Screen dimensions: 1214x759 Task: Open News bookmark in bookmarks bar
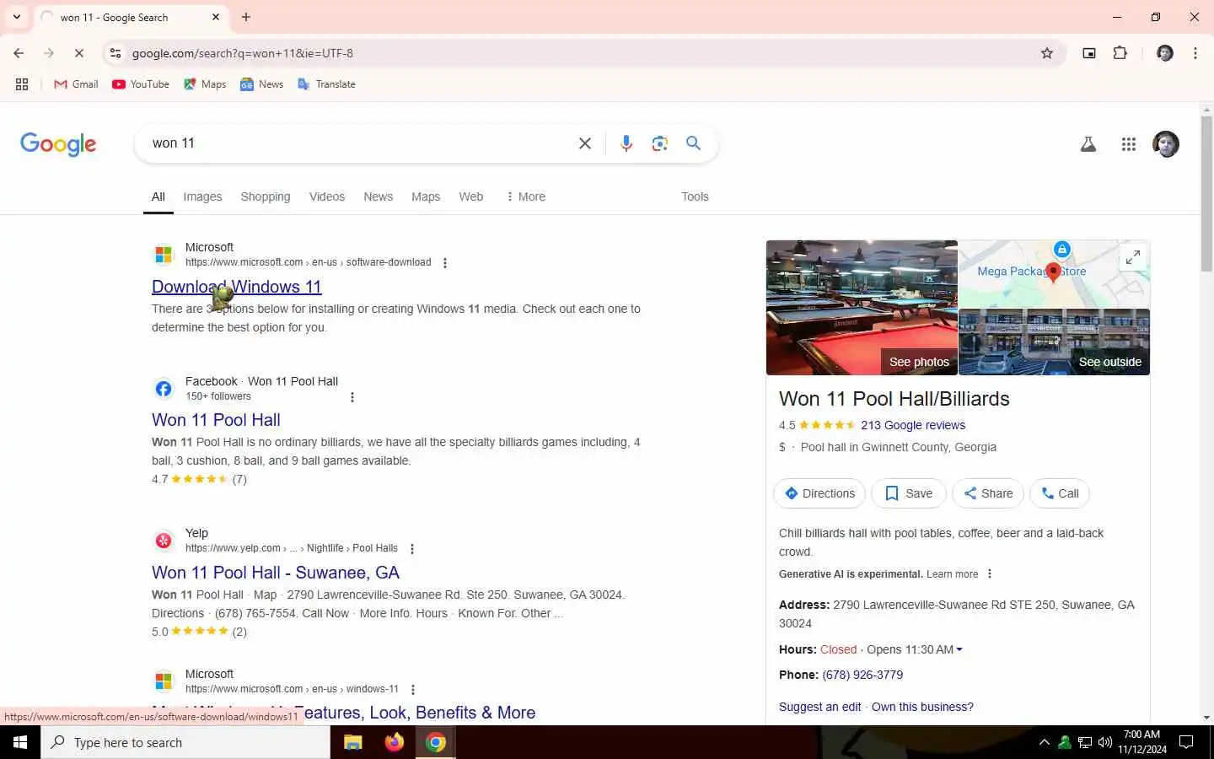point(261,84)
